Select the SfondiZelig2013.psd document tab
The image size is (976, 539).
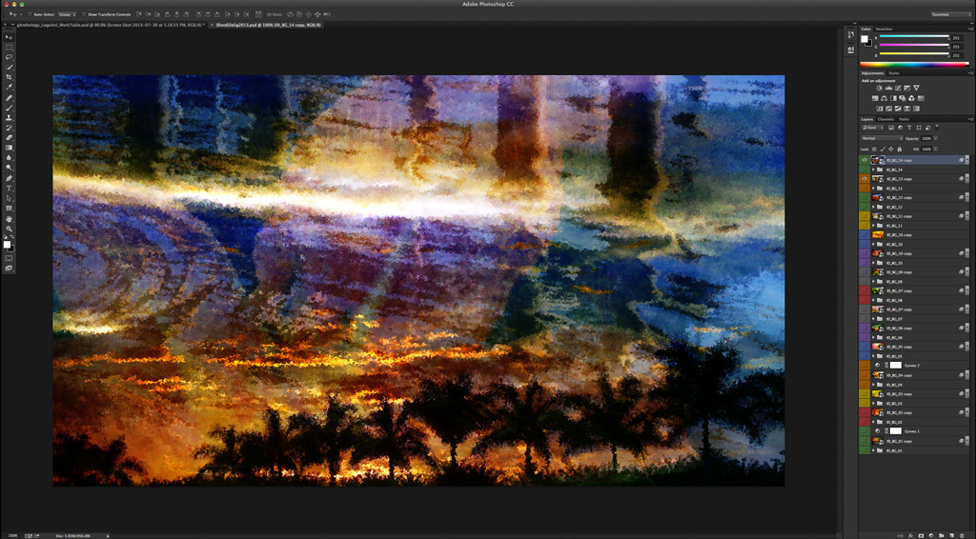point(268,25)
